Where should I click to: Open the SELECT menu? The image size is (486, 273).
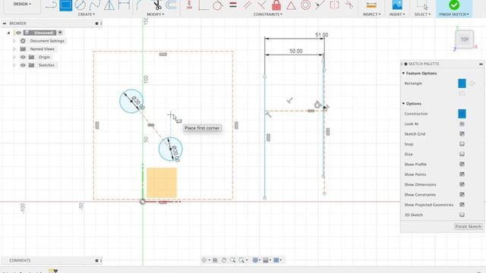(422, 14)
